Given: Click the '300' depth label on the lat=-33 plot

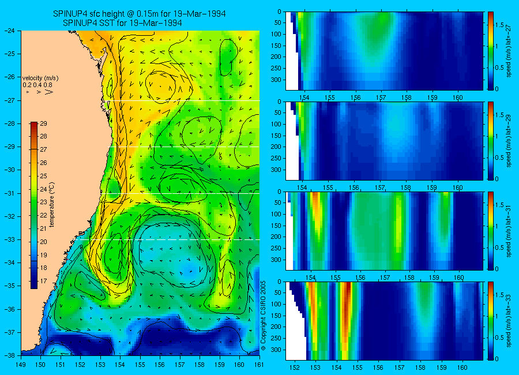Looking at the screenshot, I should [276, 350].
